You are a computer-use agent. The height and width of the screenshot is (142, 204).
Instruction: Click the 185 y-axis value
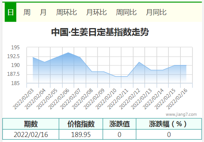click(x=15, y=83)
